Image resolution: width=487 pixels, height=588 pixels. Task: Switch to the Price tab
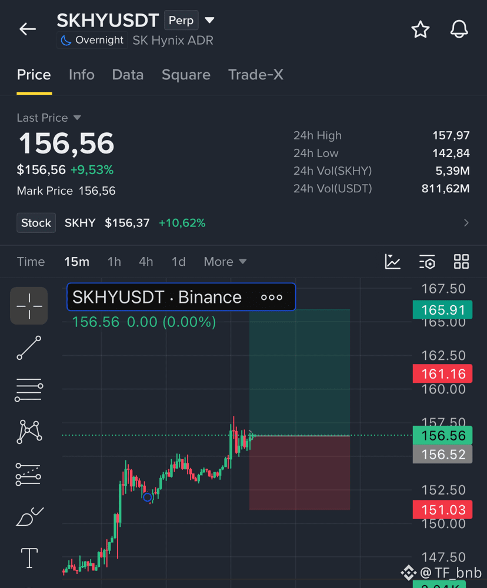34,75
